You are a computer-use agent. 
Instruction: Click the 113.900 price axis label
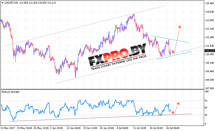209,20
